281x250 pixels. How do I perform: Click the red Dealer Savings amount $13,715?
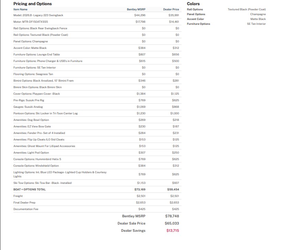173,231
